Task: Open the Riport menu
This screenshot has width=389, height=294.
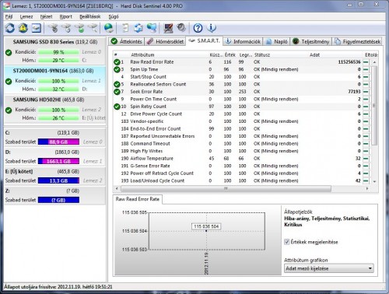Action: pos(66,16)
